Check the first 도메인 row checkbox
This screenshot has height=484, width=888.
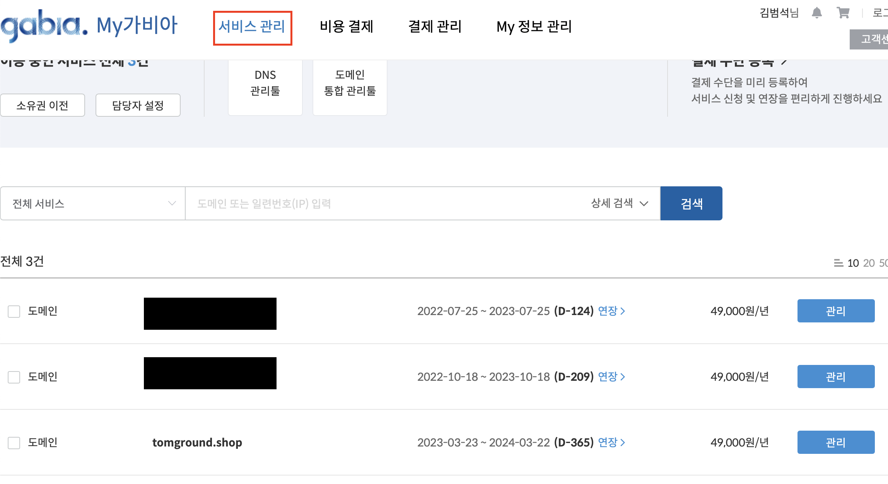pos(14,311)
